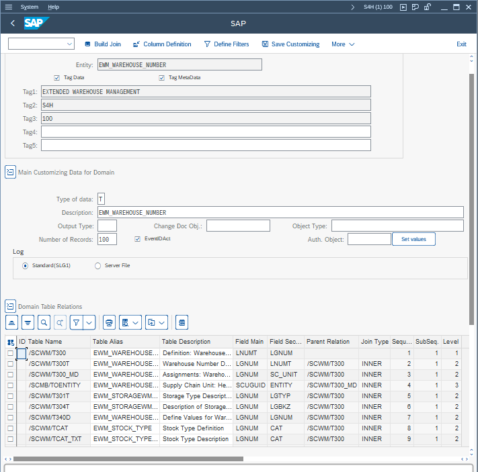Uncheck the Tag MetaData checkbox
Screen dimensions: 478x472
pos(162,78)
